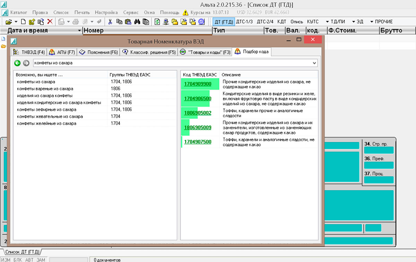Screen dimensions: 416x262
Task: Select suggestion 'конфеты жевательные из сахара'
Action: click(50, 116)
